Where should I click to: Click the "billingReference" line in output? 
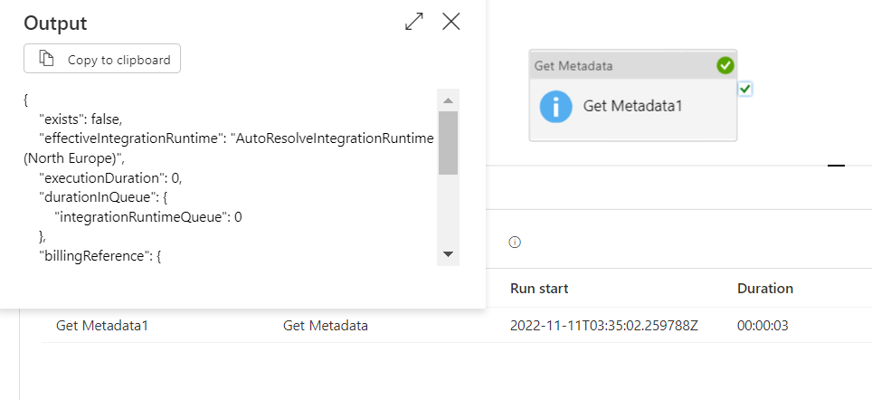point(100,256)
